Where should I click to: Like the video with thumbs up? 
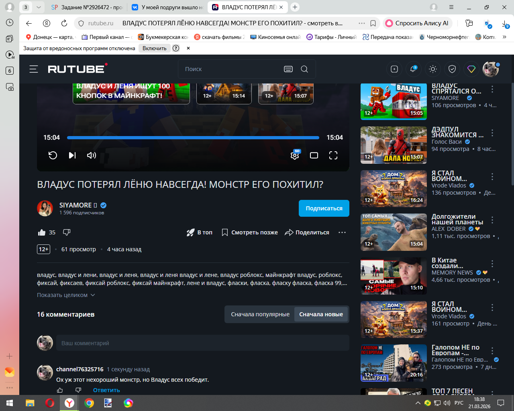42,232
